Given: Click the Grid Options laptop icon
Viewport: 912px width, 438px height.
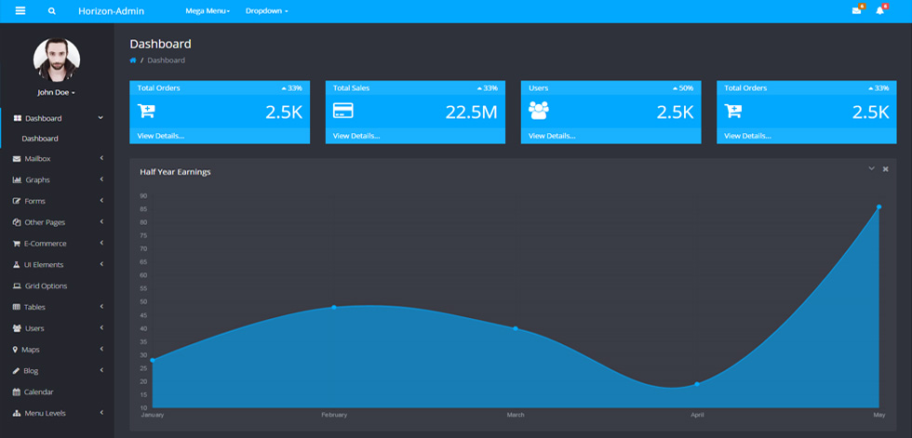Looking at the screenshot, I should pos(17,285).
